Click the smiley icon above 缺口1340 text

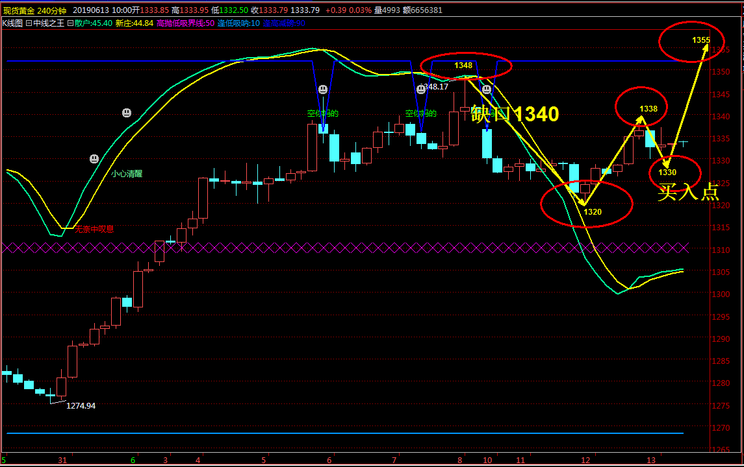(486, 89)
